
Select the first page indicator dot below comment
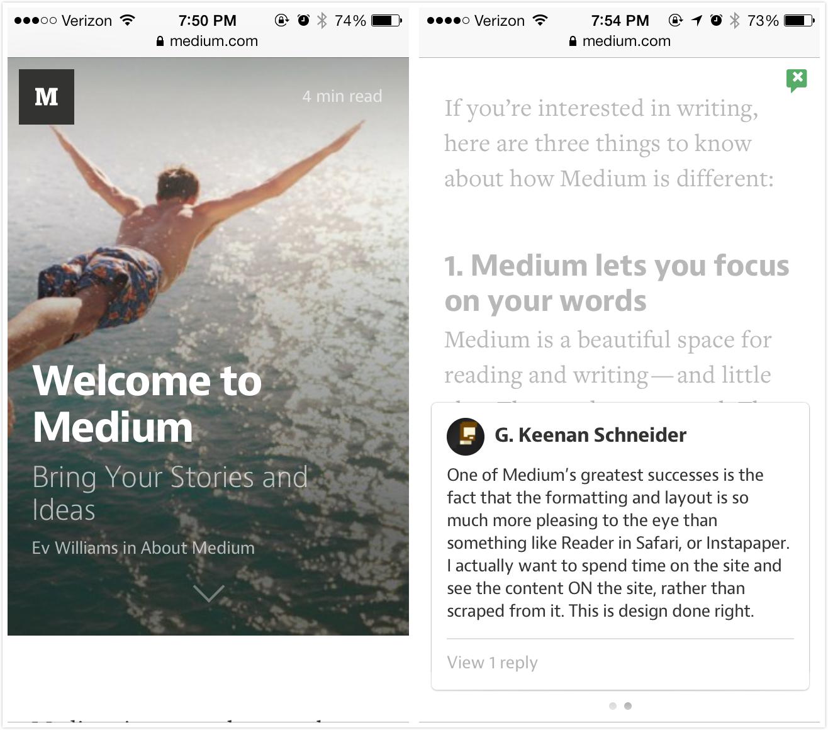coord(613,706)
